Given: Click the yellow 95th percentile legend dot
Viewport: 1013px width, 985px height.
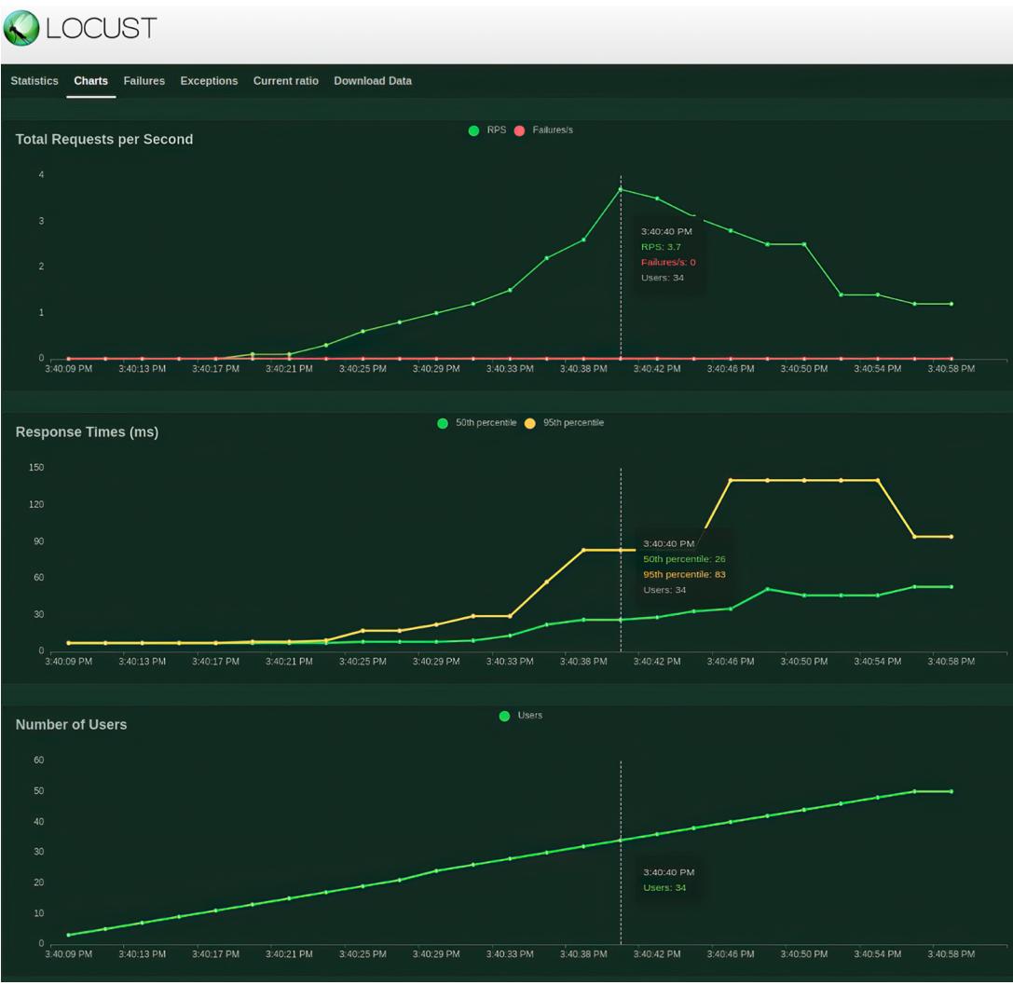Looking at the screenshot, I should coord(529,423).
